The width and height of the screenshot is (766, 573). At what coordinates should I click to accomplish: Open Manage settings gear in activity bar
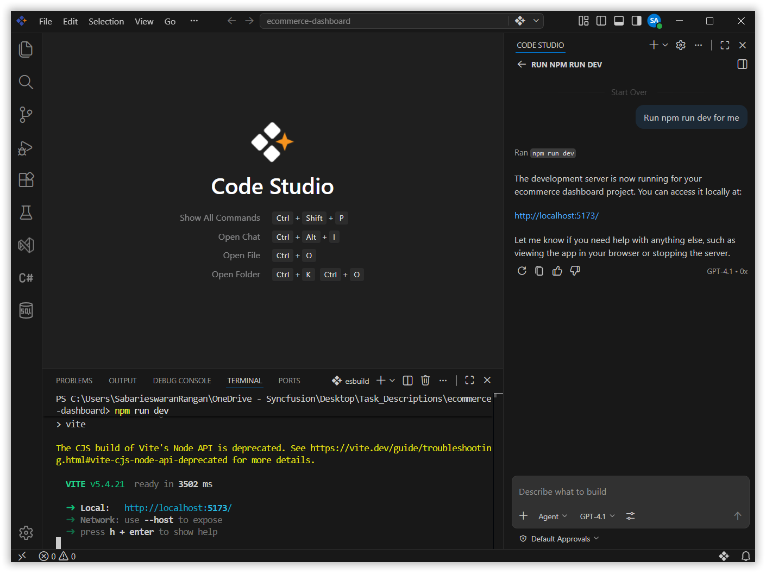coord(26,533)
